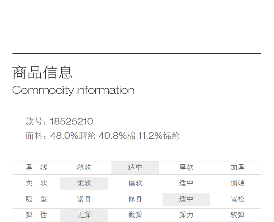The image size is (274, 222).
Task: Select 偏软 softness option
Action: click(135, 183)
